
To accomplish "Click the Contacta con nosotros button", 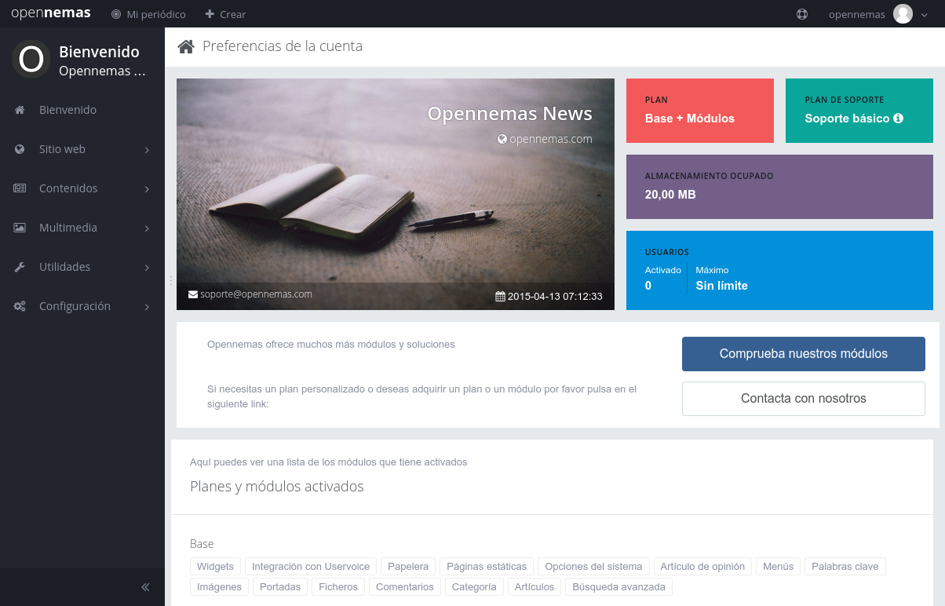I will click(x=803, y=399).
